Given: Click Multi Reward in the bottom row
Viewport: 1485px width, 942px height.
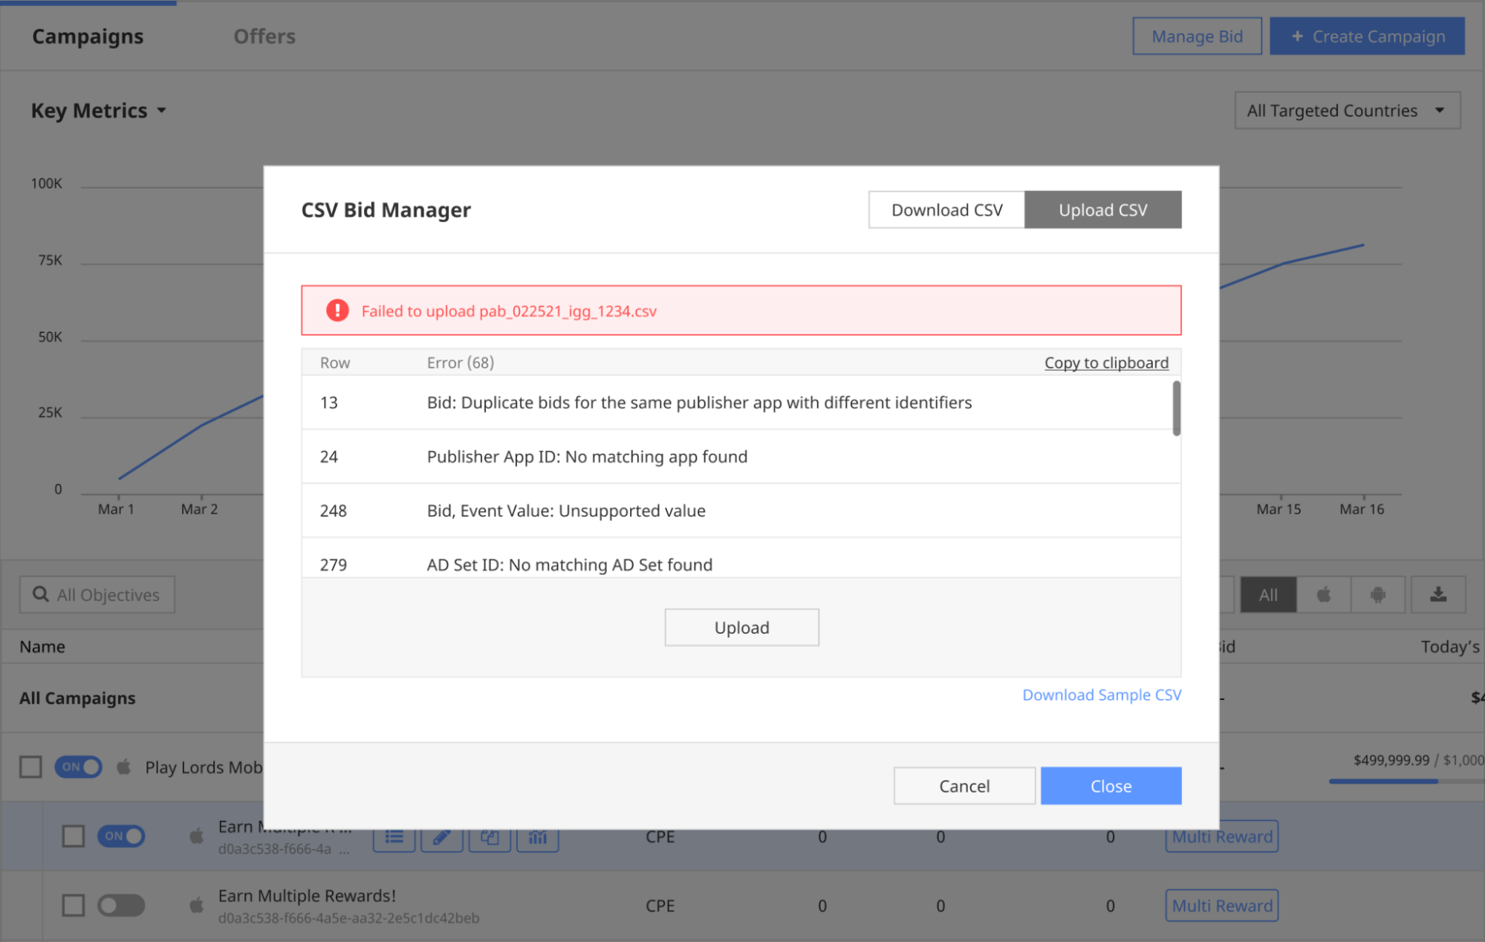Looking at the screenshot, I should [x=1221, y=906].
